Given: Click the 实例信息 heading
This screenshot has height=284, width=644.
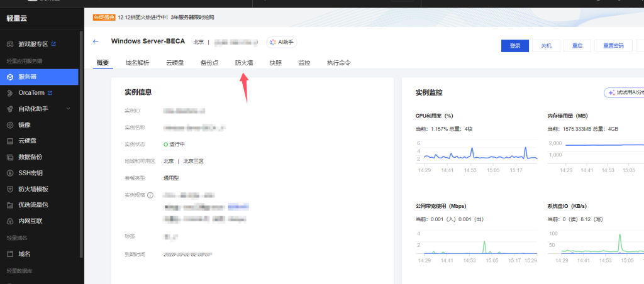Looking at the screenshot, I should click(x=138, y=92).
